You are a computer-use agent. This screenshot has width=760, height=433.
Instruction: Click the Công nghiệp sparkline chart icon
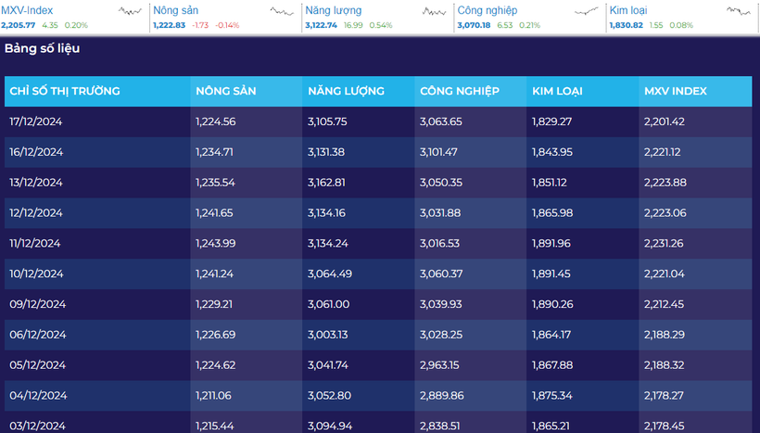[x=587, y=11]
